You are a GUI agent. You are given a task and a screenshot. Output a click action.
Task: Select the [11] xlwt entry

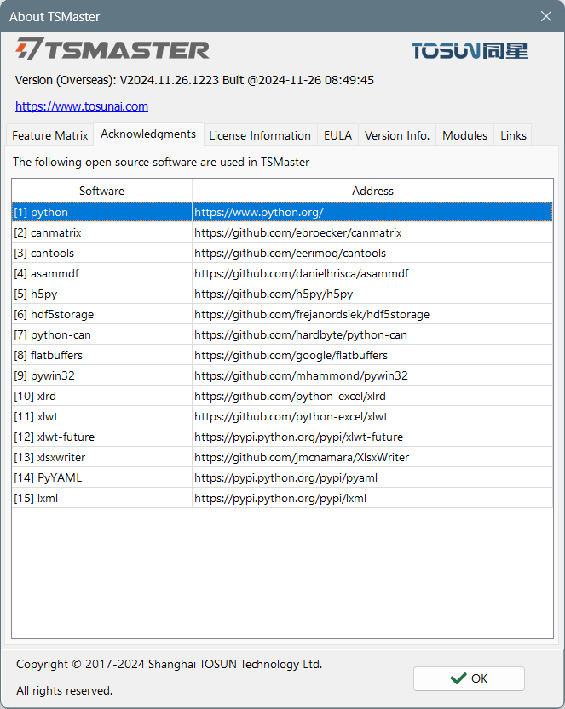coord(102,416)
